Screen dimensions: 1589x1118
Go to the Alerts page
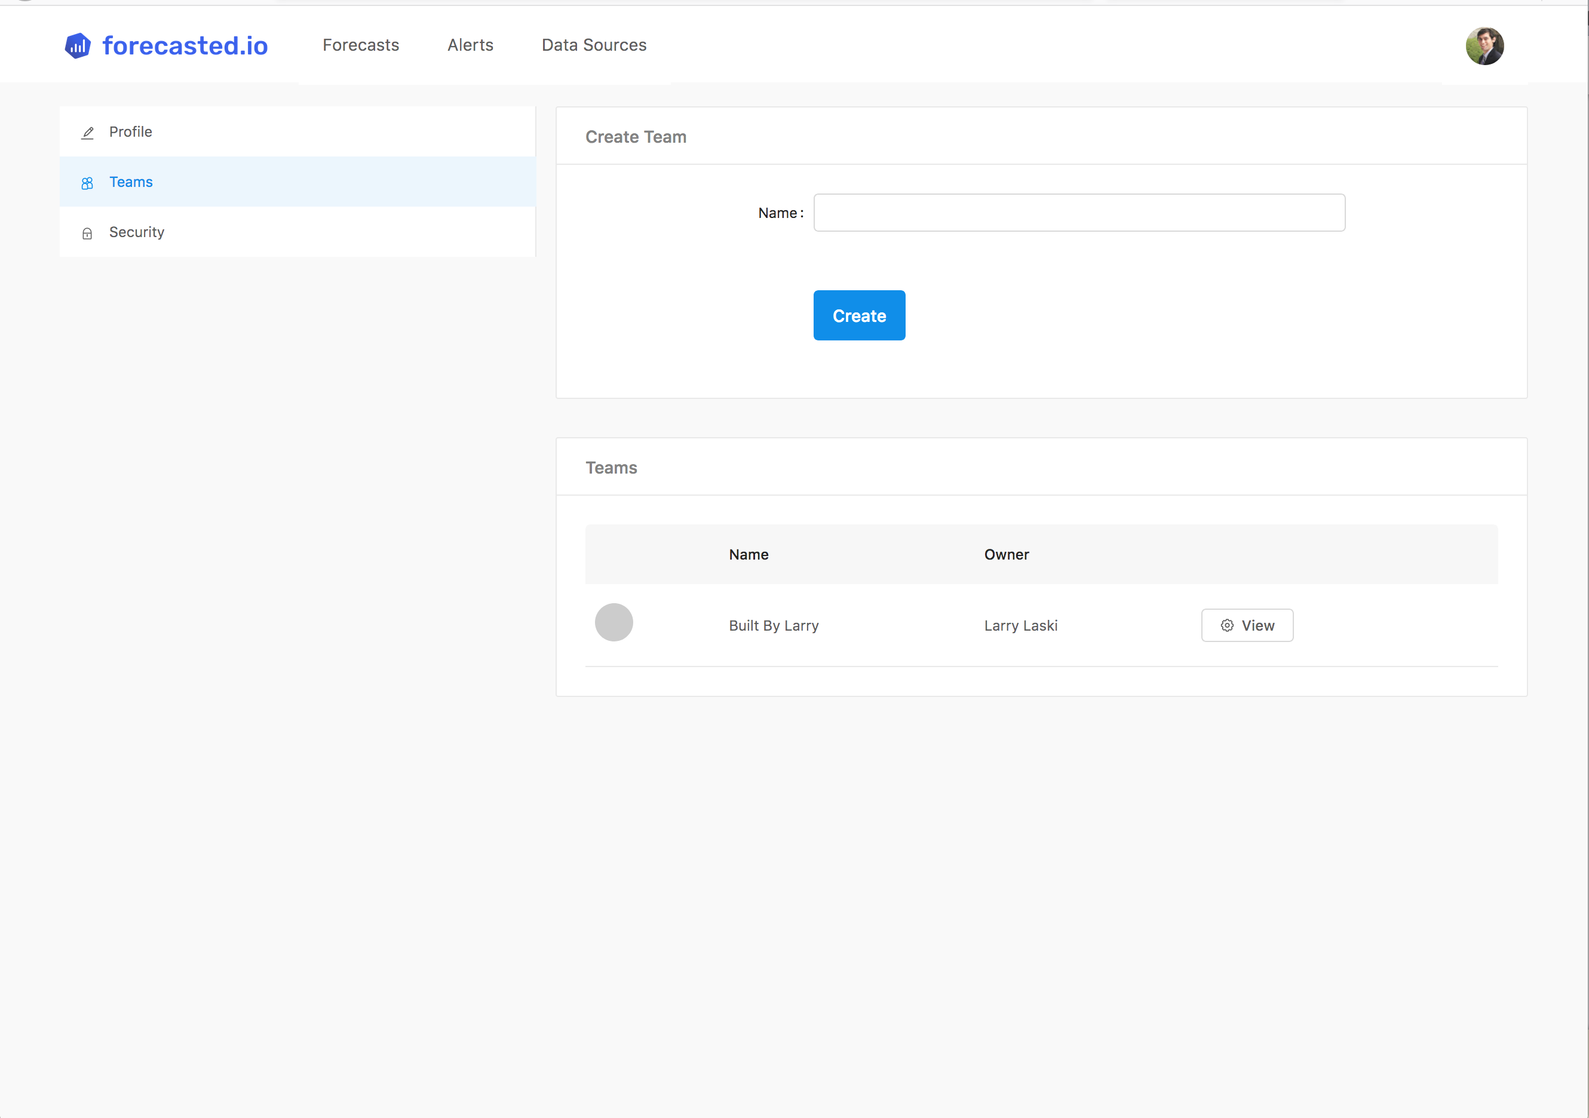[470, 45]
